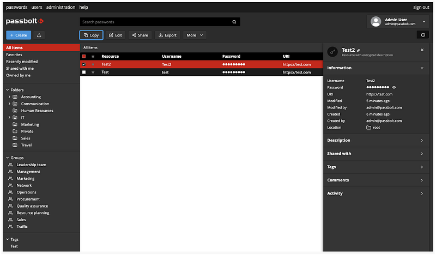Open the Private folder
The height and width of the screenshot is (255, 436).
coord(27,131)
